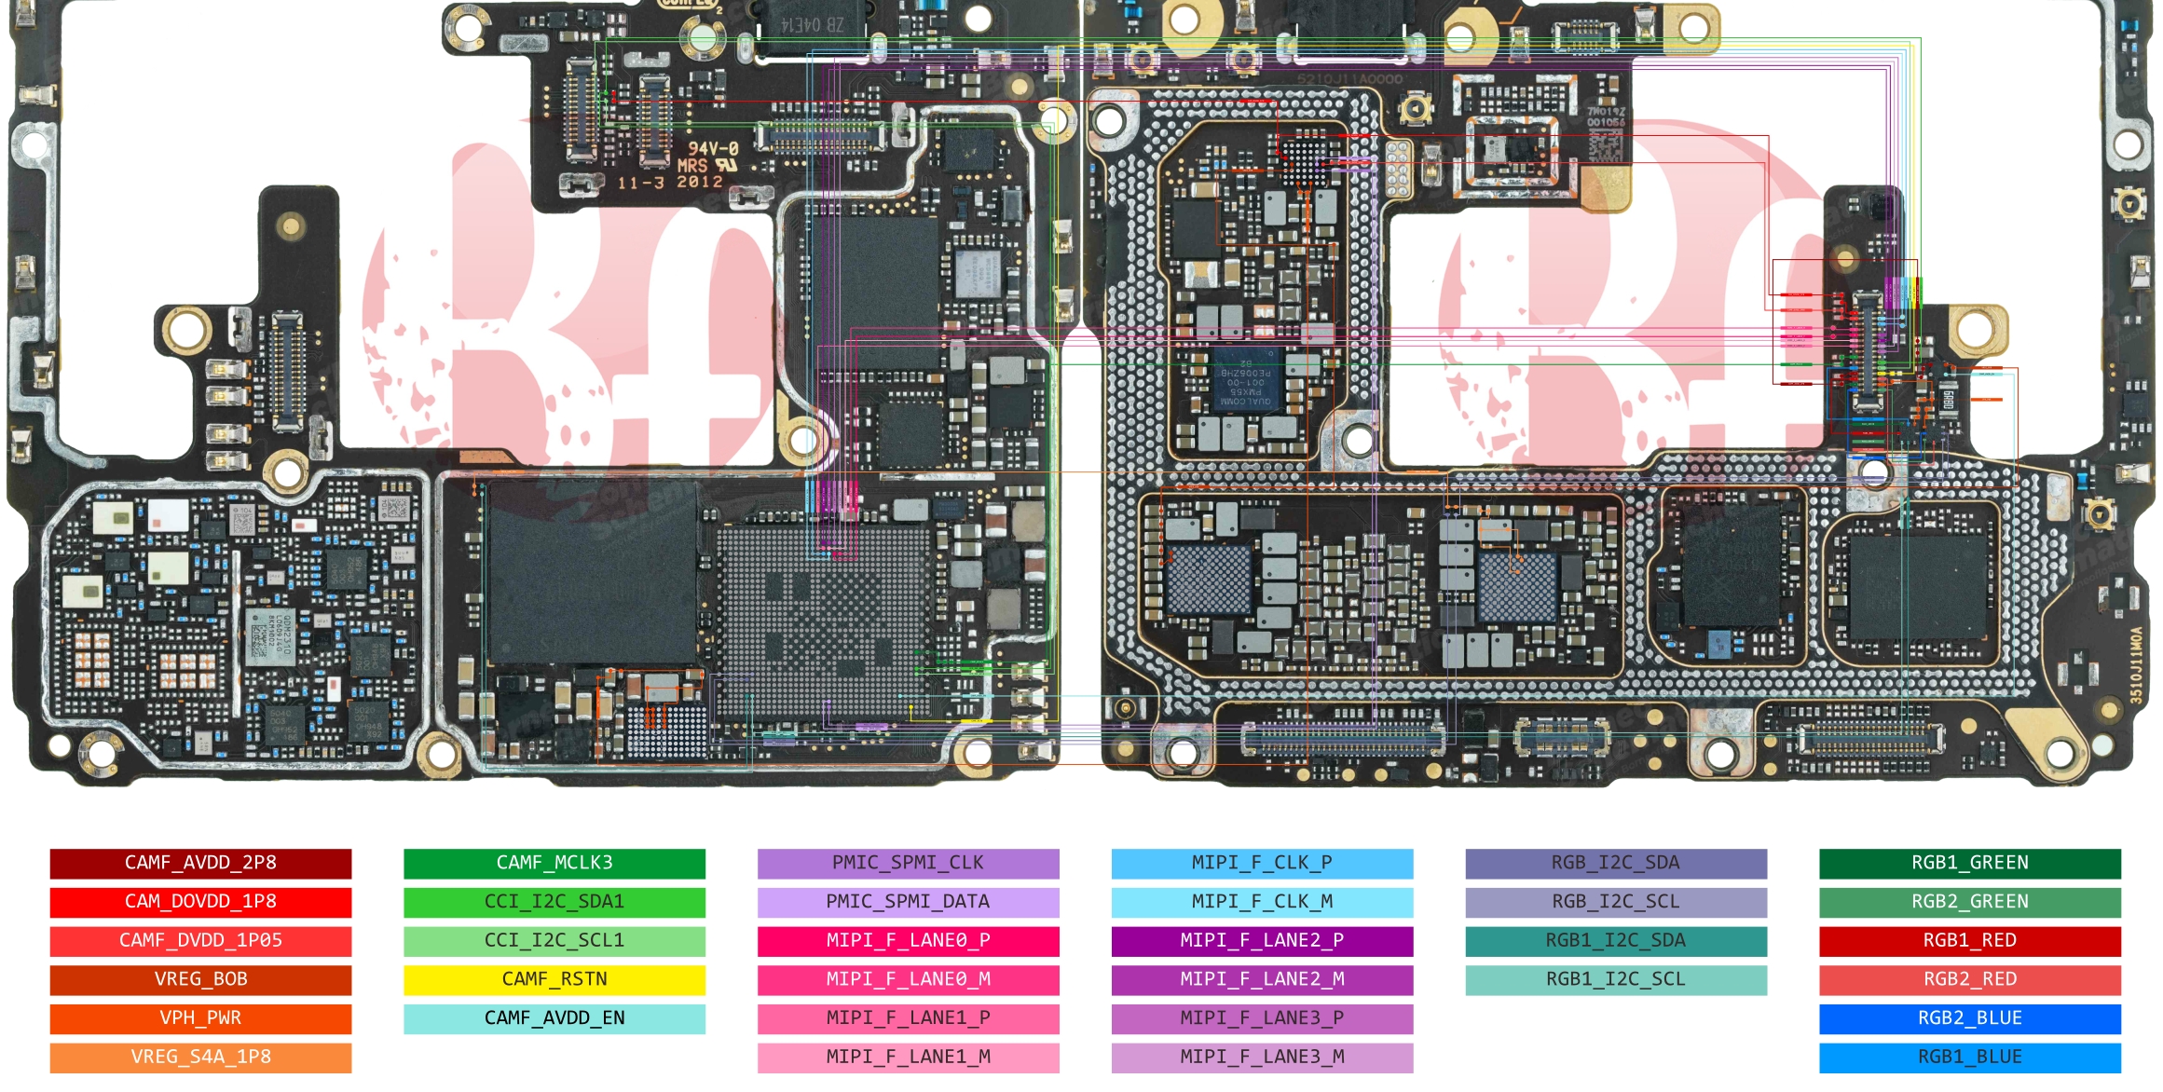Viewport: 2163px width, 1092px height.
Task: Click the RGB_I2C_SCL legend entry
Action: 1616,902
